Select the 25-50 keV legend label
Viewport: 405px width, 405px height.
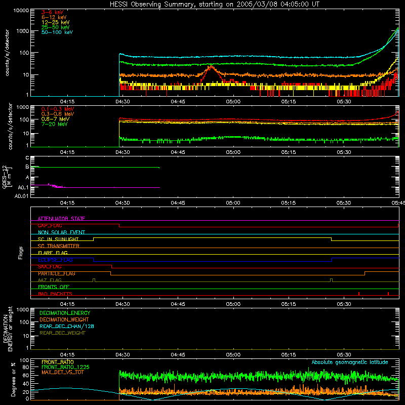tap(56, 27)
